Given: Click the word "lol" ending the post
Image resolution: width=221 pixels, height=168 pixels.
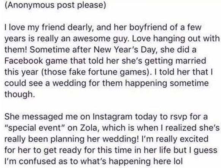Looking at the screenshot, I should click(178, 161).
